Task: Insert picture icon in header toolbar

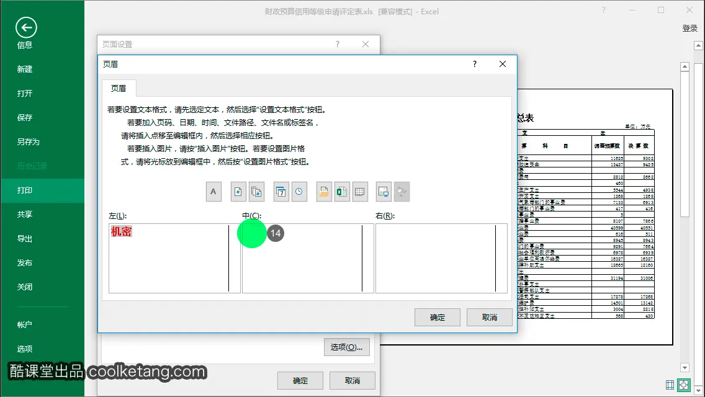Action: pyautogui.click(x=384, y=192)
